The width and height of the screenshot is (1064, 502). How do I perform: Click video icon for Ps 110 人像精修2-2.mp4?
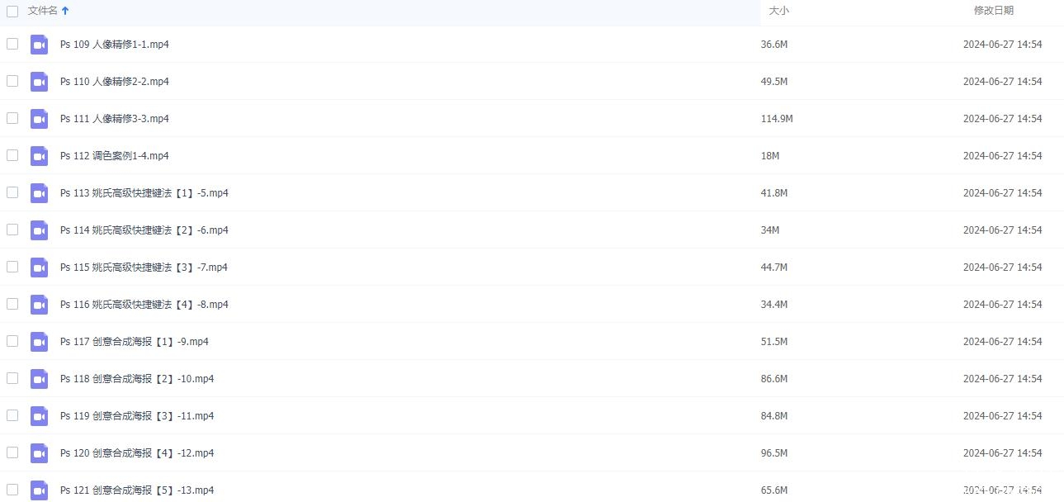39,82
